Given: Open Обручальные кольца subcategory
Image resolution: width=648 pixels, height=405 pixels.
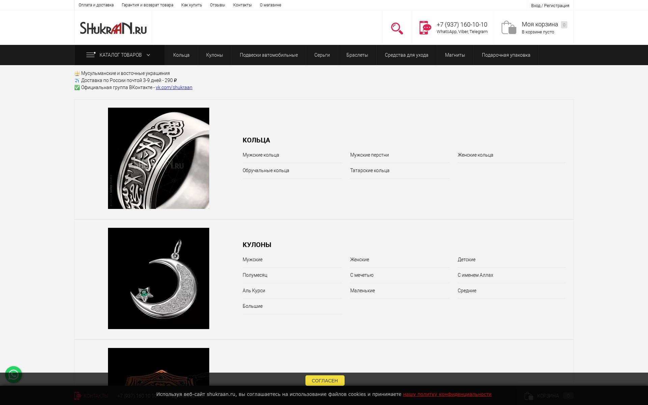Looking at the screenshot, I should pyautogui.click(x=266, y=170).
